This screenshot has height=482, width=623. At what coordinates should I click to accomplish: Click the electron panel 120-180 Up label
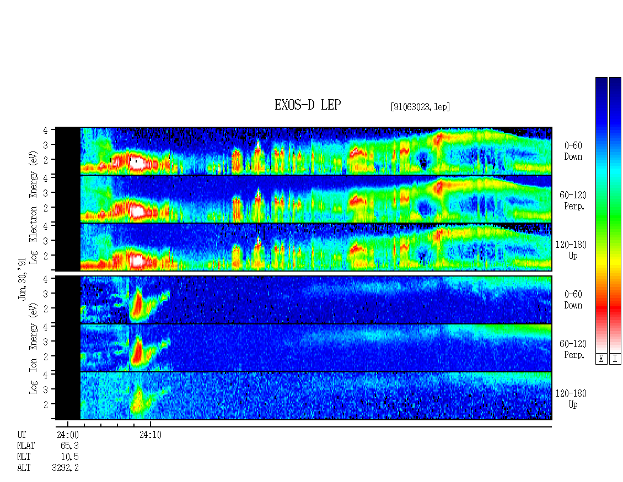click(x=571, y=250)
